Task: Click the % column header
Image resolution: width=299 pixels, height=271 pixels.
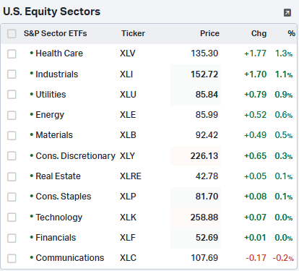Action: (291, 33)
